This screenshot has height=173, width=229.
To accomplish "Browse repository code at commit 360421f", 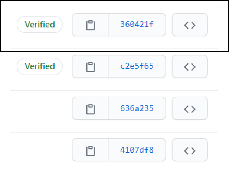I will 190,25.
